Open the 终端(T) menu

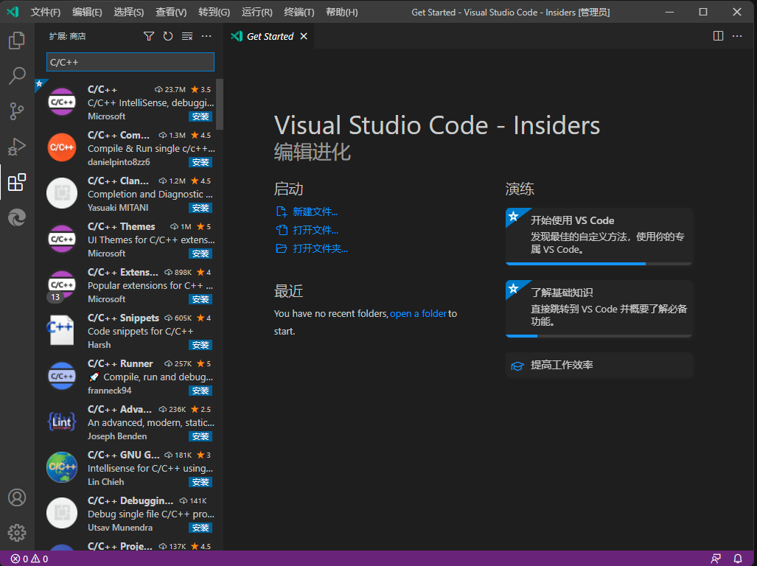coord(299,12)
